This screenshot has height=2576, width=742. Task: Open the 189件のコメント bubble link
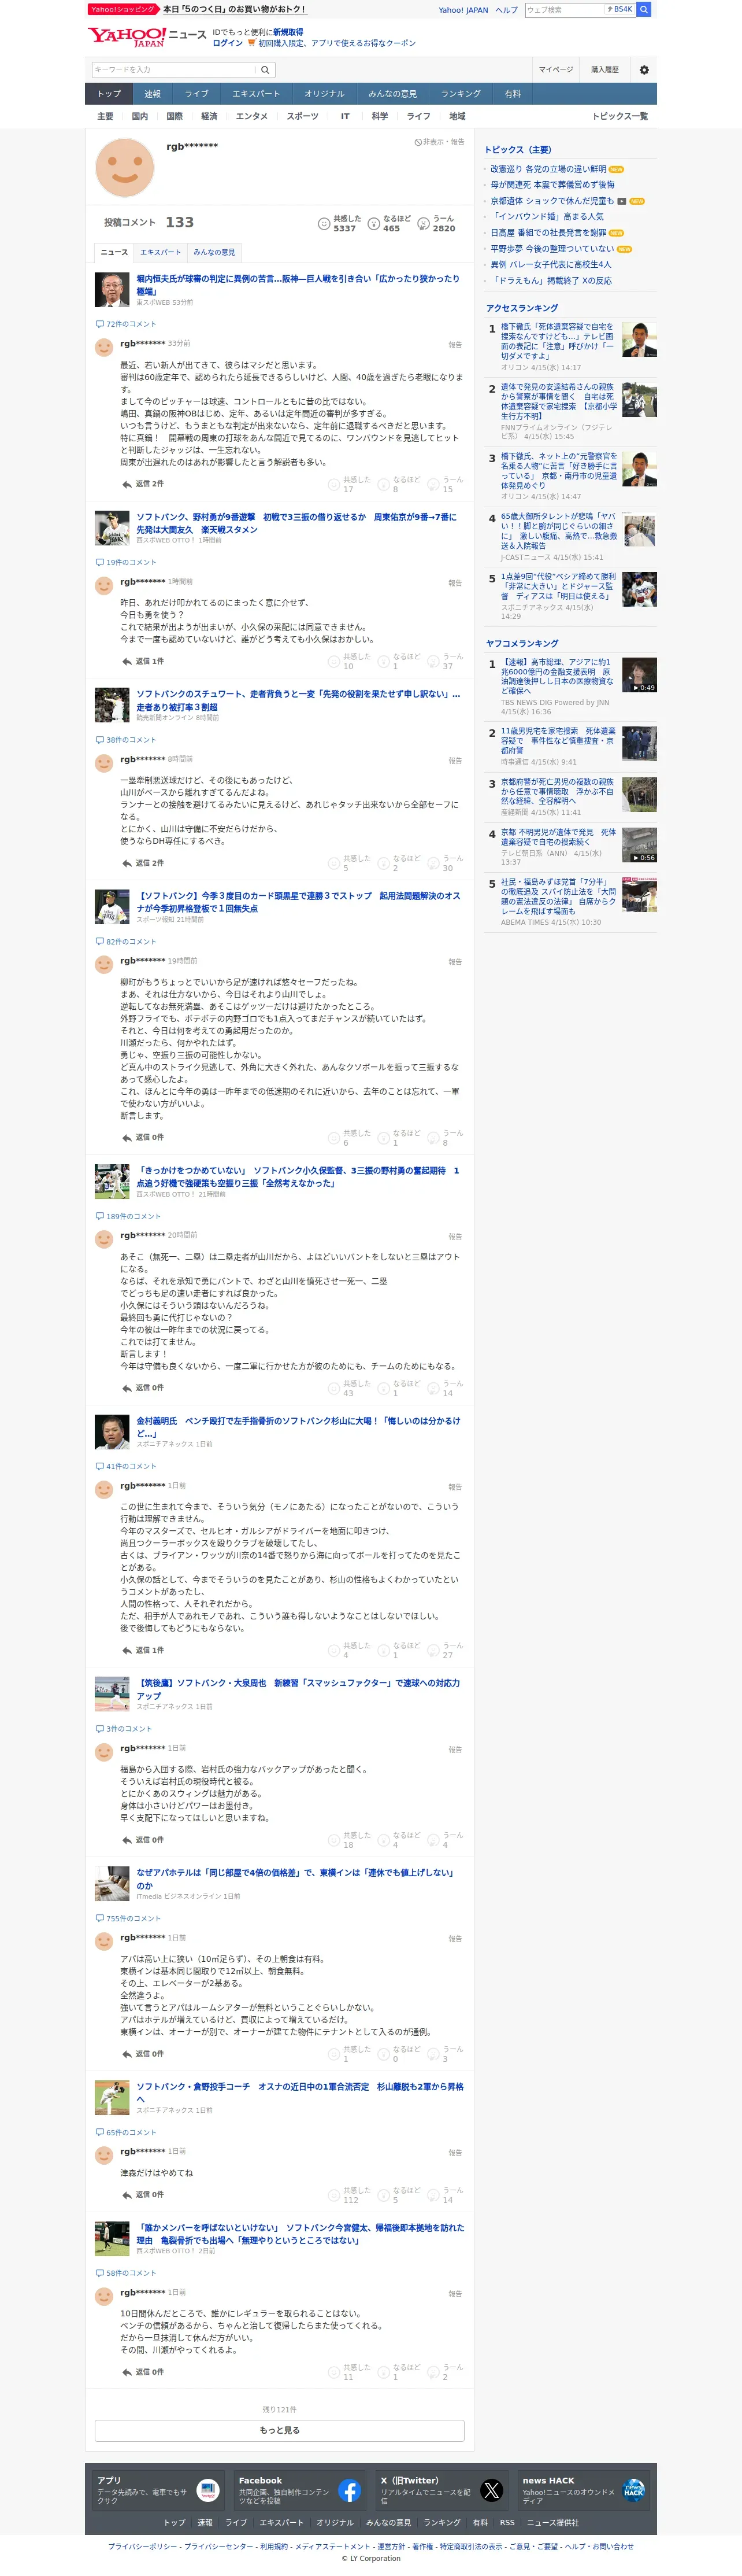pos(128,1217)
